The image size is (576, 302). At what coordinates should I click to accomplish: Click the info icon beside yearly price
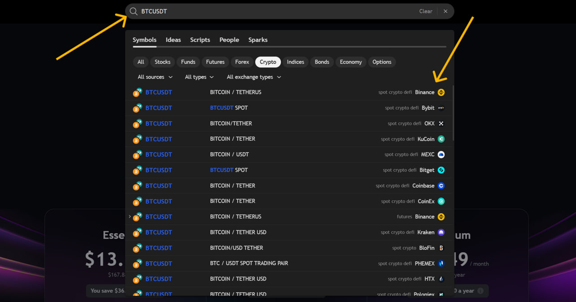(480, 291)
